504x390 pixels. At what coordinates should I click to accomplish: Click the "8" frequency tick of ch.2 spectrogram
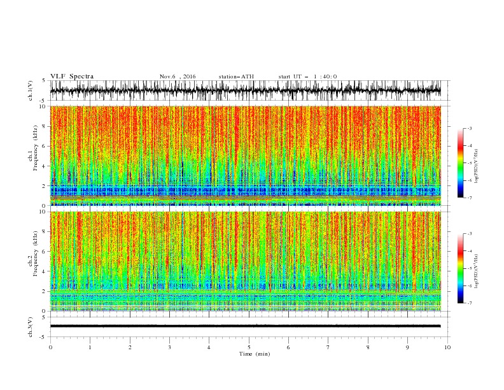44,232
